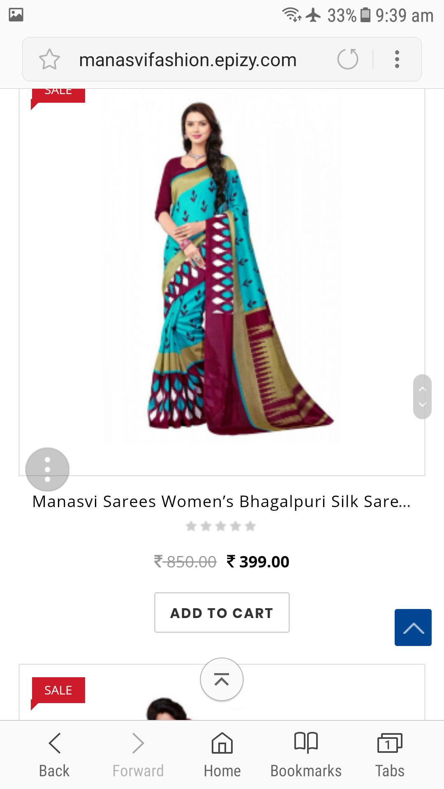The image size is (444, 789).
Task: Open browser three-dot overflow menu
Action: [397, 59]
